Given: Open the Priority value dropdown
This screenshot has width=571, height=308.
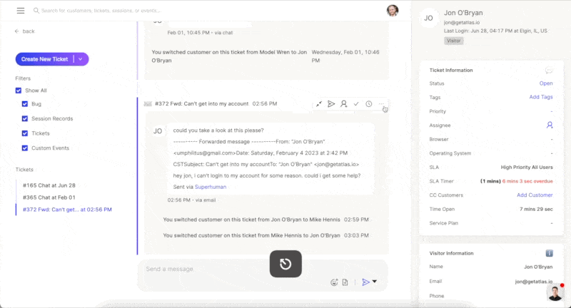Looking at the screenshot, I should (551, 111).
